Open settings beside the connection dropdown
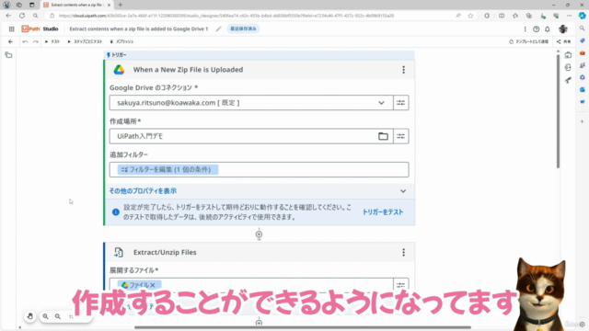The height and width of the screenshot is (331, 589). pos(401,103)
